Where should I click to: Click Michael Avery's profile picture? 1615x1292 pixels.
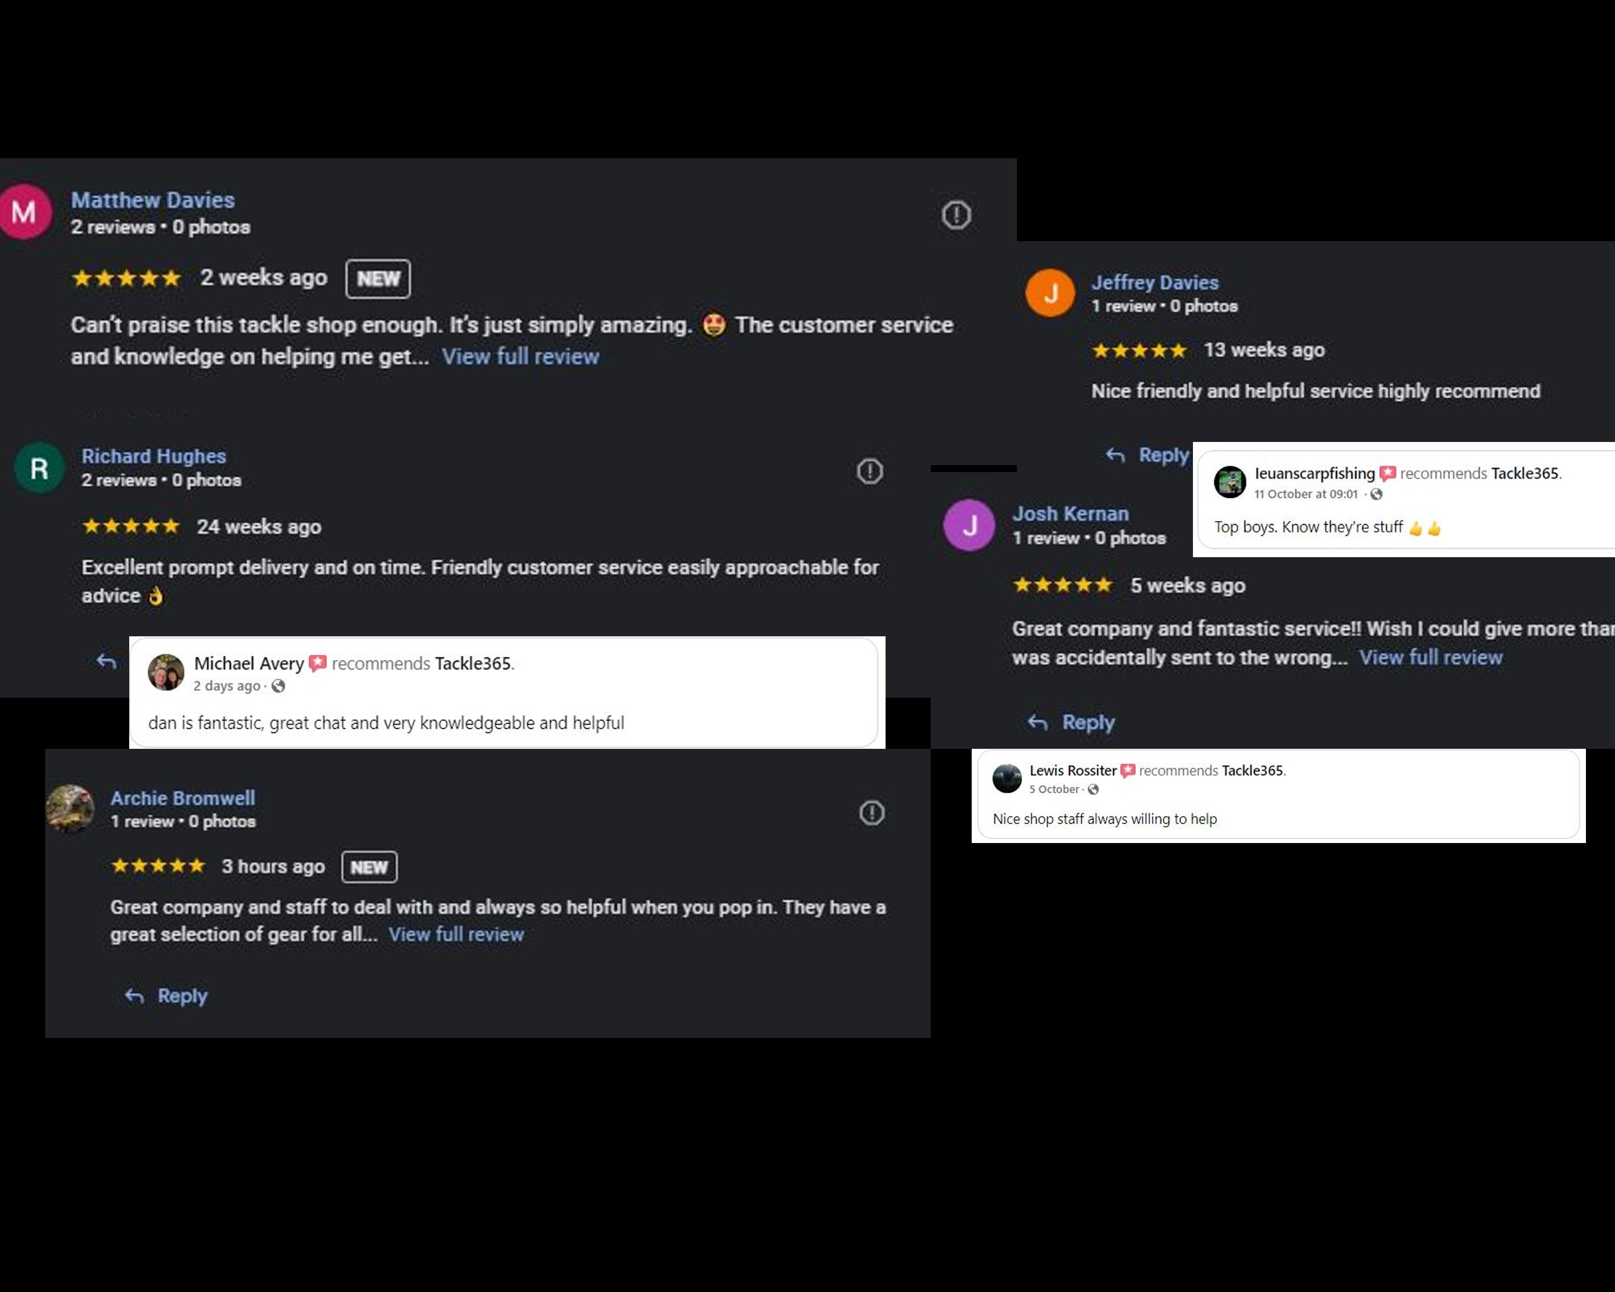click(x=166, y=672)
